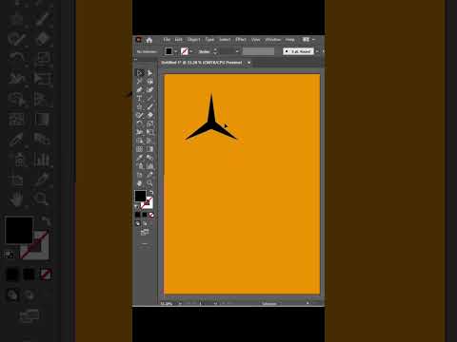
Task: Select the Direct Selection tool
Action: (149, 73)
